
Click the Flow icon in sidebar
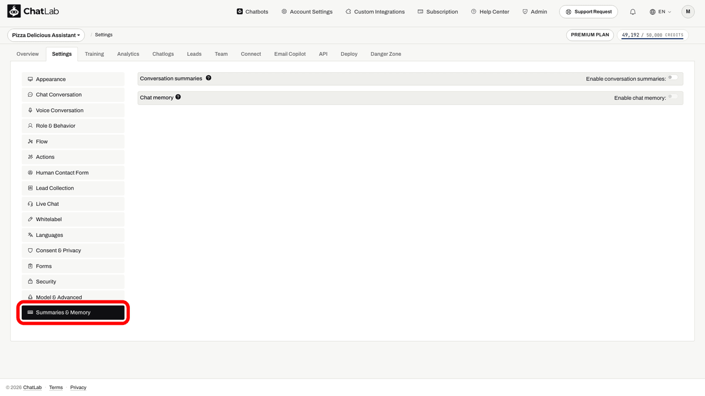coord(31,141)
